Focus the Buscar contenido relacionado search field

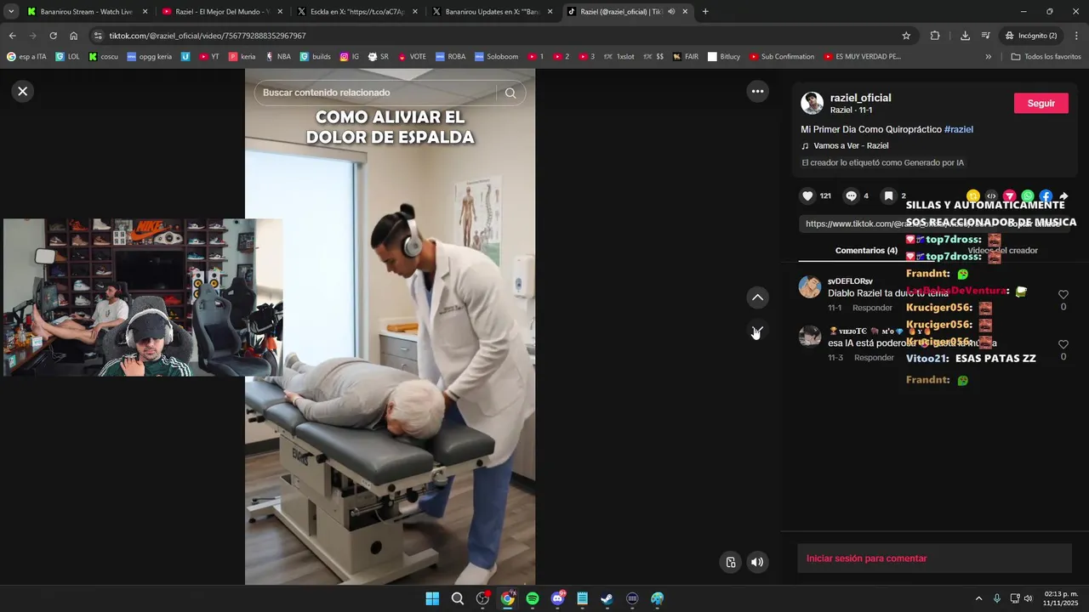[374, 93]
